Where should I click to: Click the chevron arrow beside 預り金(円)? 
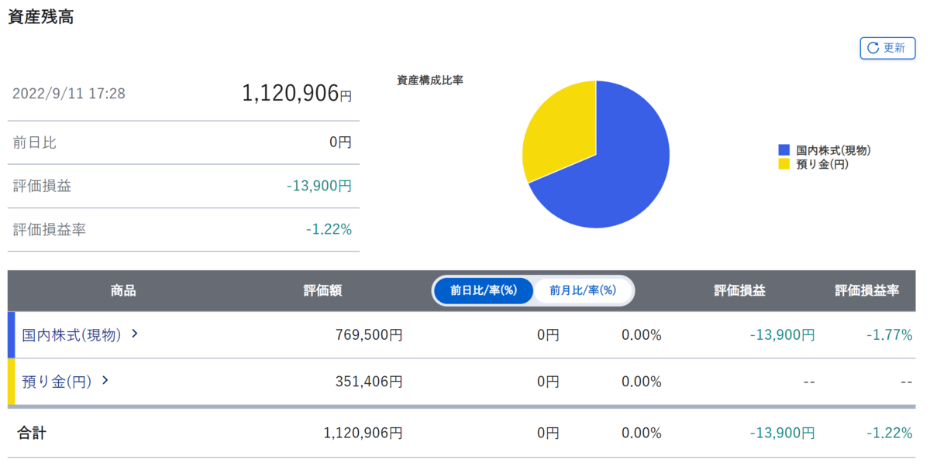click(x=105, y=381)
